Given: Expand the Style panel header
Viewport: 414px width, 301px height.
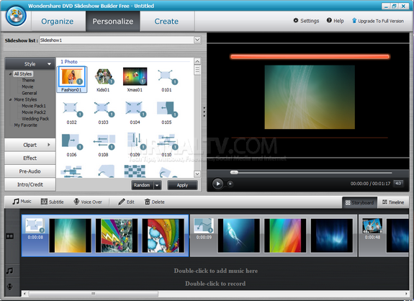Looking at the screenshot, I should [30, 64].
